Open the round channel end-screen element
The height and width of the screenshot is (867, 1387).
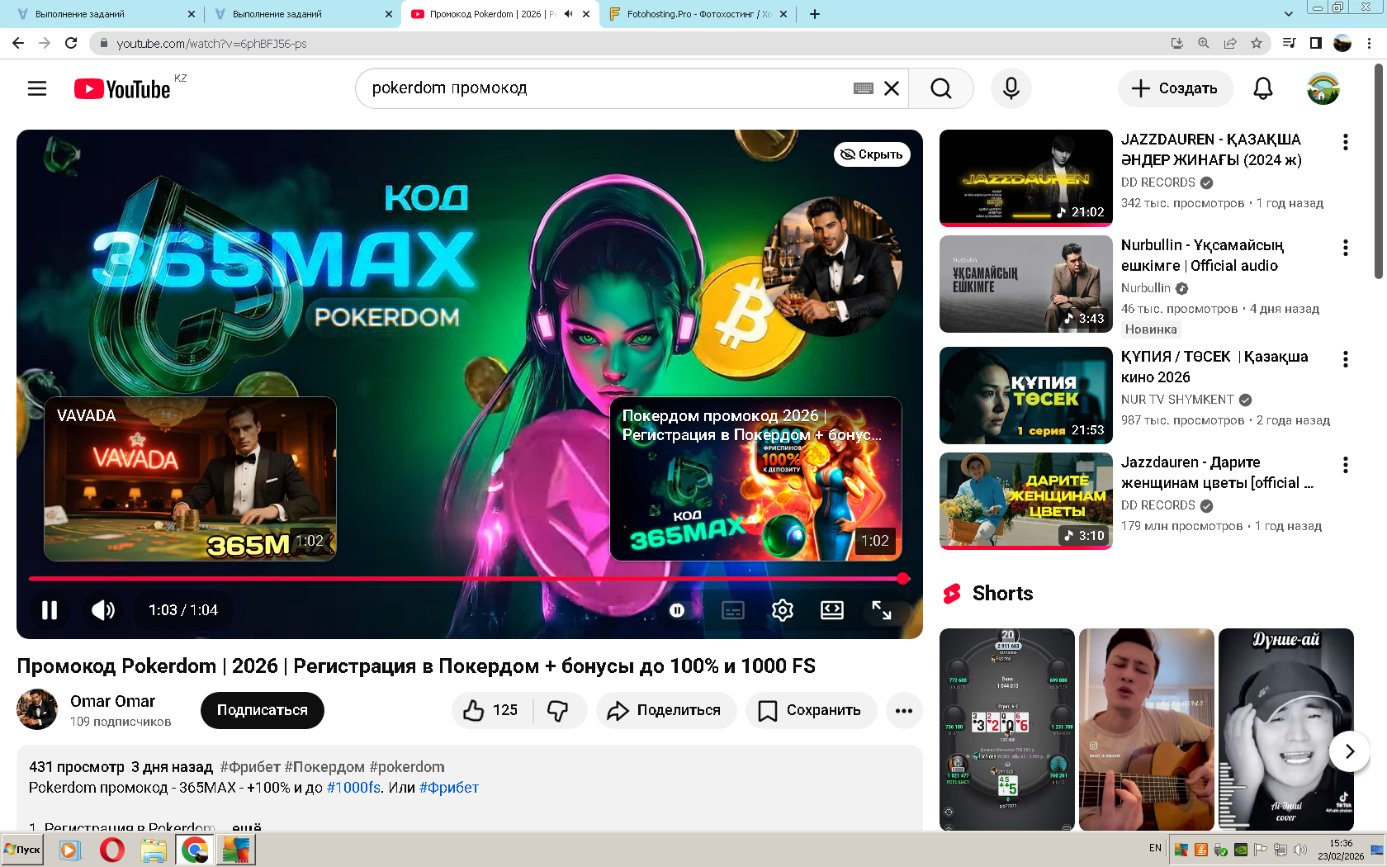coord(832,267)
